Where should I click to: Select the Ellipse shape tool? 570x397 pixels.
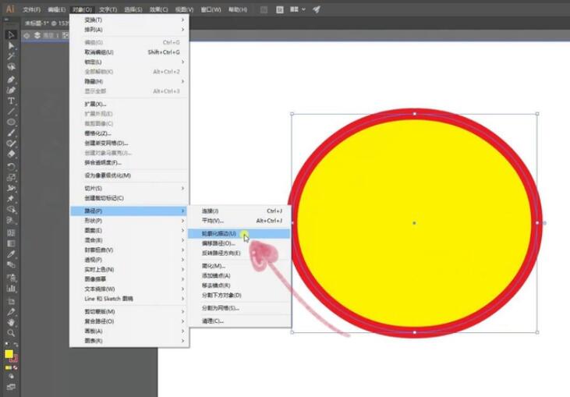pos(11,122)
